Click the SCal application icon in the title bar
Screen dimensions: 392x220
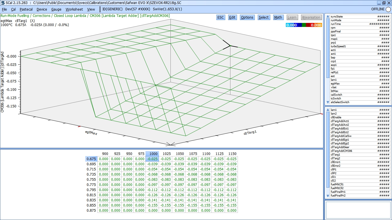point(2,3)
